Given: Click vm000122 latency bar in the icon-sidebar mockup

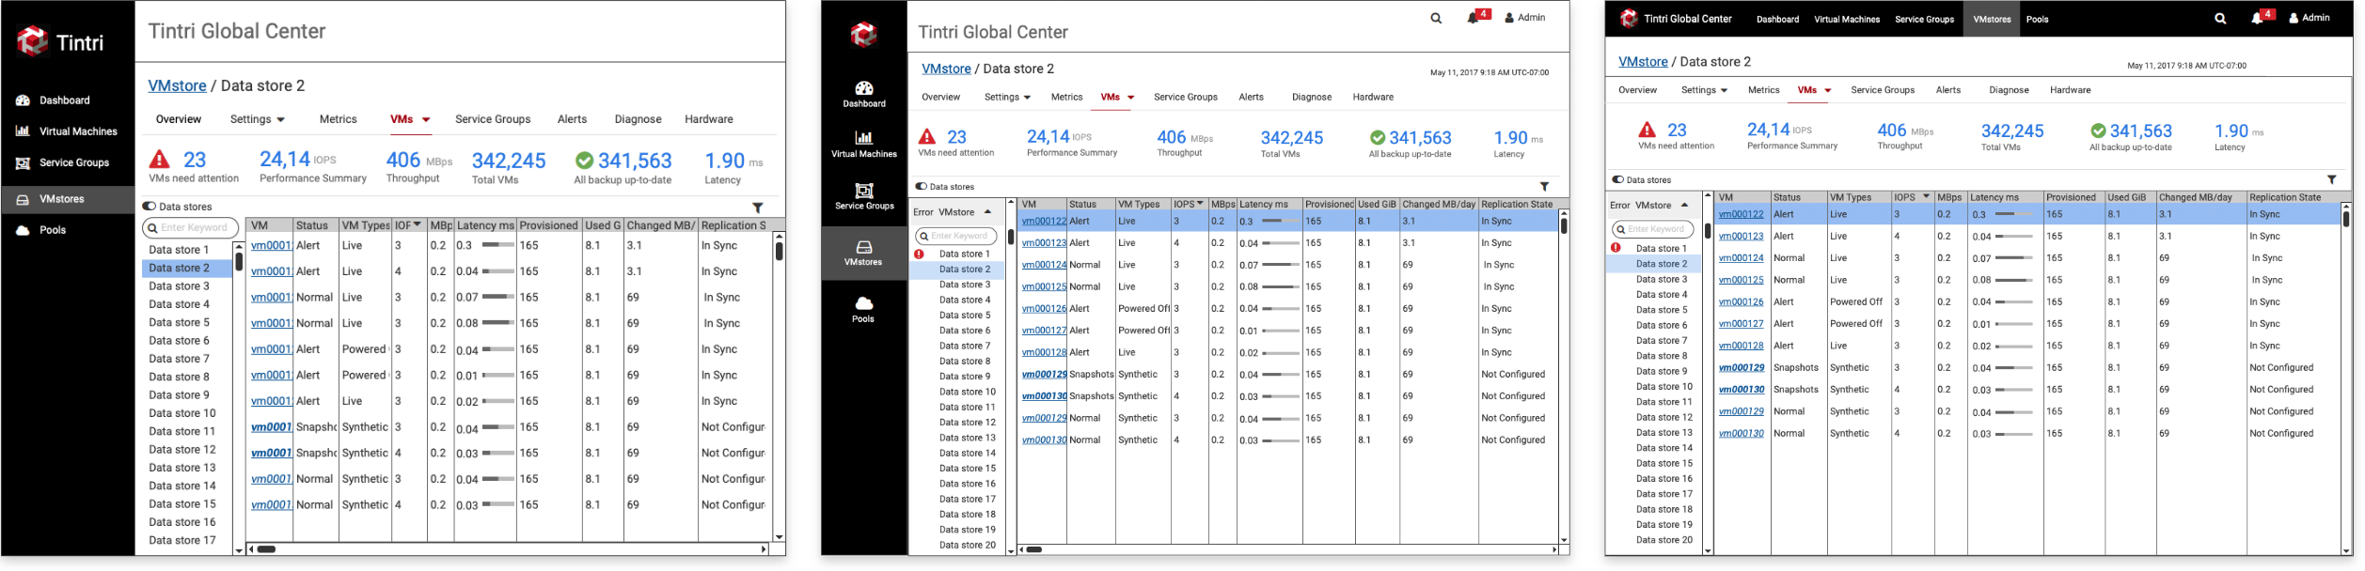Looking at the screenshot, I should (x=1281, y=222).
